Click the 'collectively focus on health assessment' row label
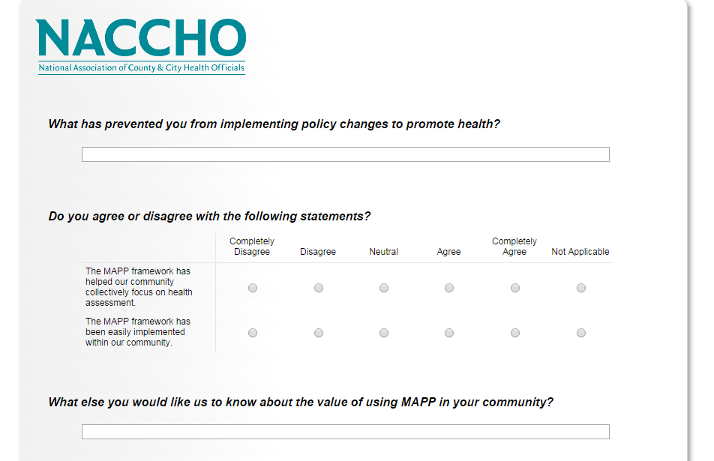Image resolution: width=714 pixels, height=461 pixels. point(139,287)
